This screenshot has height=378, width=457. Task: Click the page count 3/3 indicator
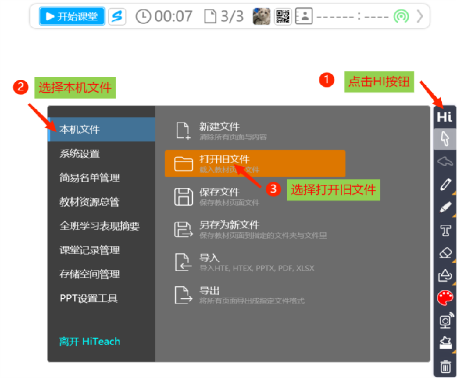click(223, 16)
